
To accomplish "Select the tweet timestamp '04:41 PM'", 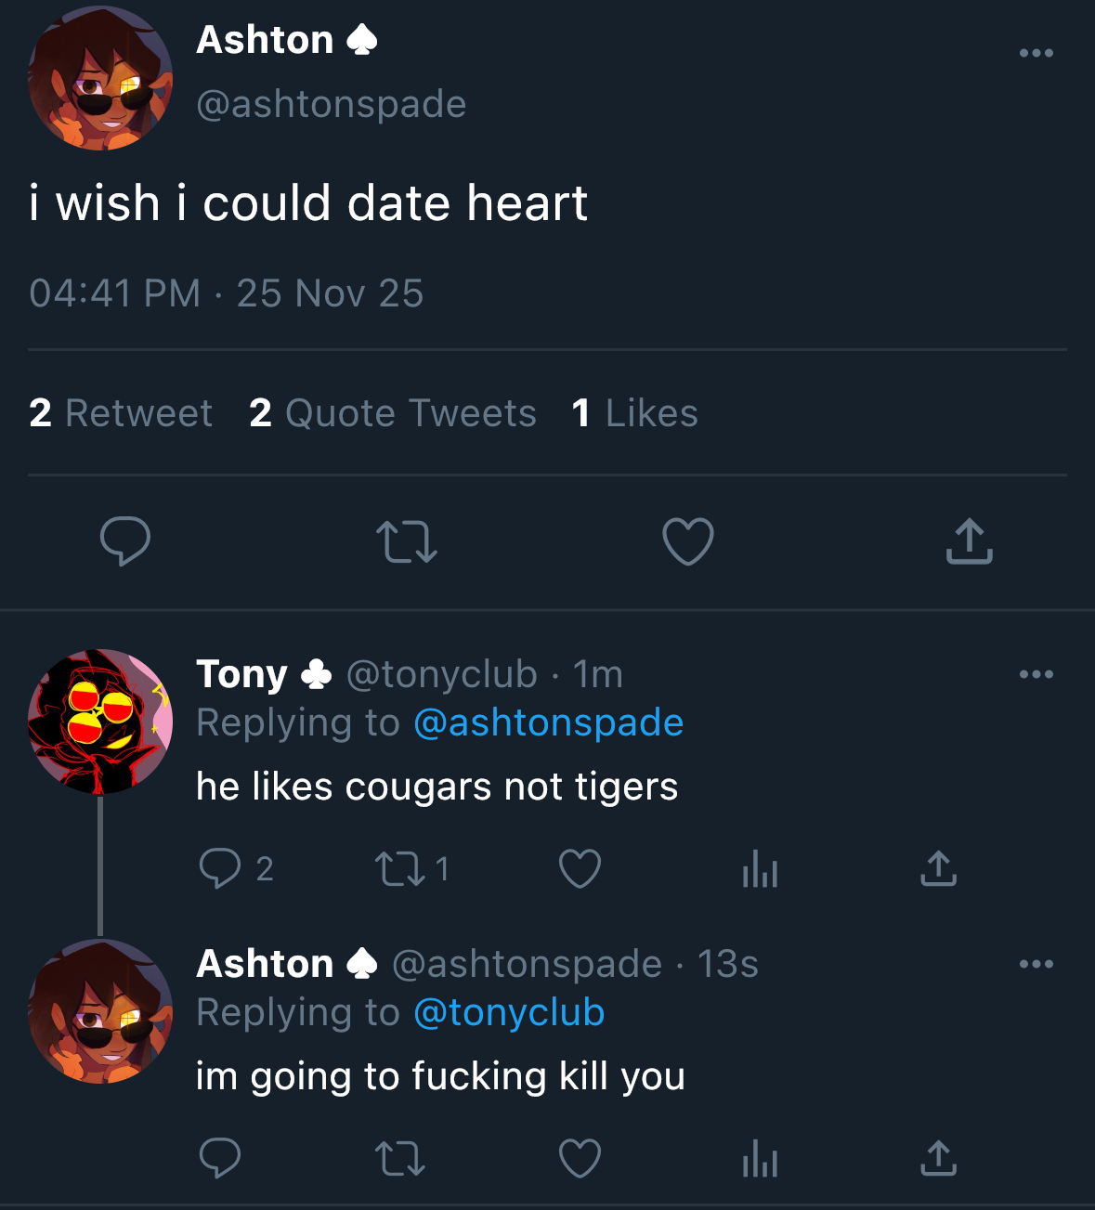I will [x=113, y=293].
